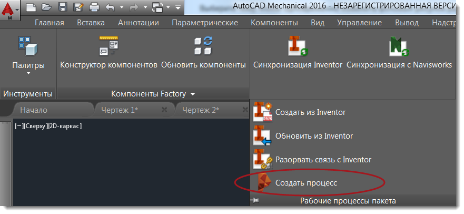The width and height of the screenshot is (464, 214).
Task: Click the Open file folder icon
Action: click(x=46, y=7)
